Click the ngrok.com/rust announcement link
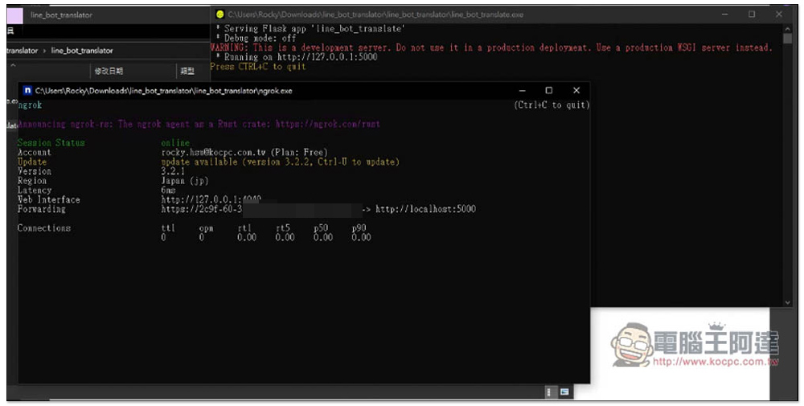The height and width of the screenshot is (406, 804). click(328, 124)
